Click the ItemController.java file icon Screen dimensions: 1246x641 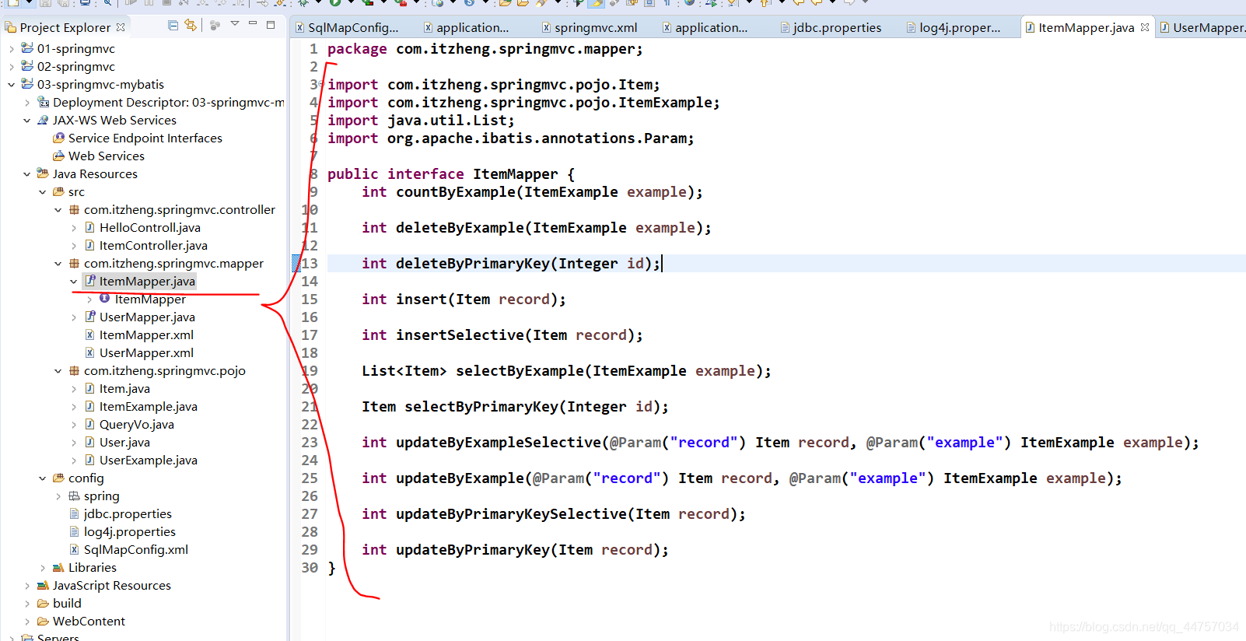pyautogui.click(x=89, y=245)
